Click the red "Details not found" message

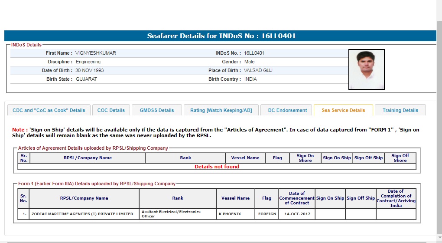217,167
